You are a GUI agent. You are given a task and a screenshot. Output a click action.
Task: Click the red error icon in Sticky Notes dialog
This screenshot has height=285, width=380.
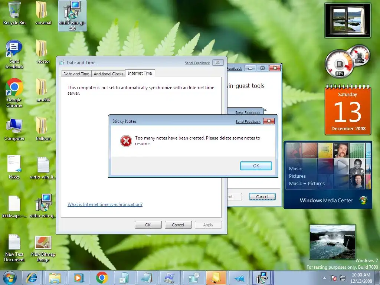pyautogui.click(x=126, y=141)
